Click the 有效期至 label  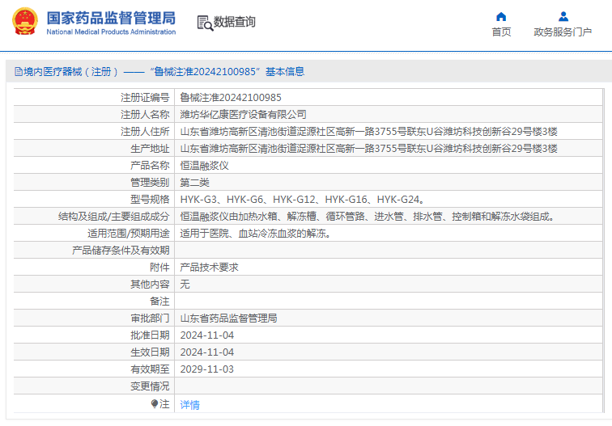[x=150, y=369]
